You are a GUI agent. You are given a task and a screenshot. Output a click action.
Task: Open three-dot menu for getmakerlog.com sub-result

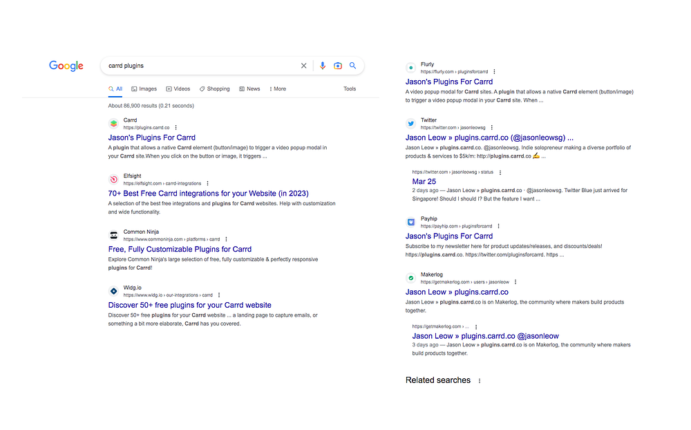tap(476, 327)
